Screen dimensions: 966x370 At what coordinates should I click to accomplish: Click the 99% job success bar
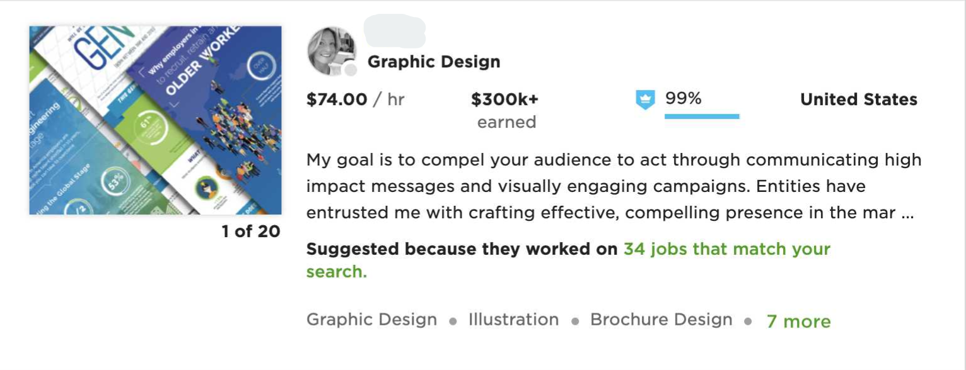[x=701, y=116]
